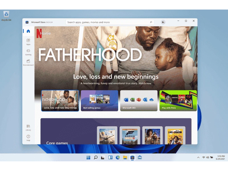Open the BL account profile button
The height and width of the screenshot is (171, 228).
click(x=163, y=22)
